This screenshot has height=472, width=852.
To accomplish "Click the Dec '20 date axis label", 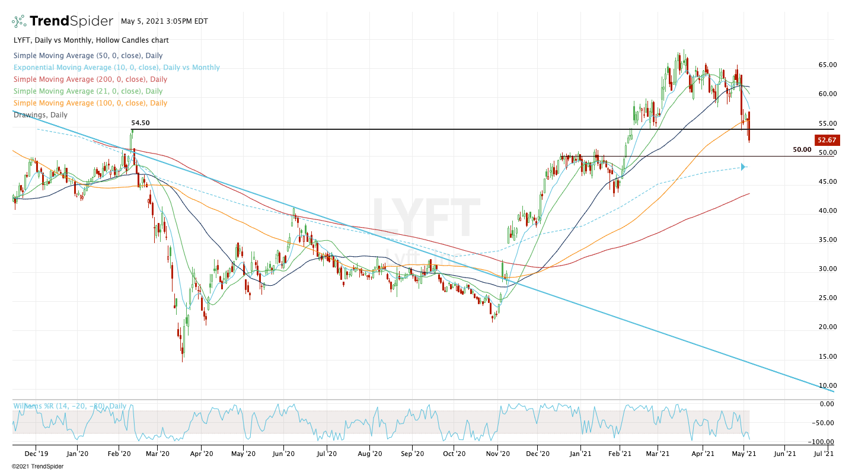I will click(537, 454).
